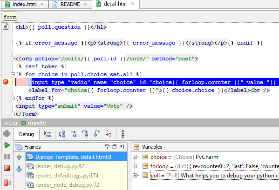
Task: Select the render_node, debug.py:72 frame
Action: pos(76,185)
